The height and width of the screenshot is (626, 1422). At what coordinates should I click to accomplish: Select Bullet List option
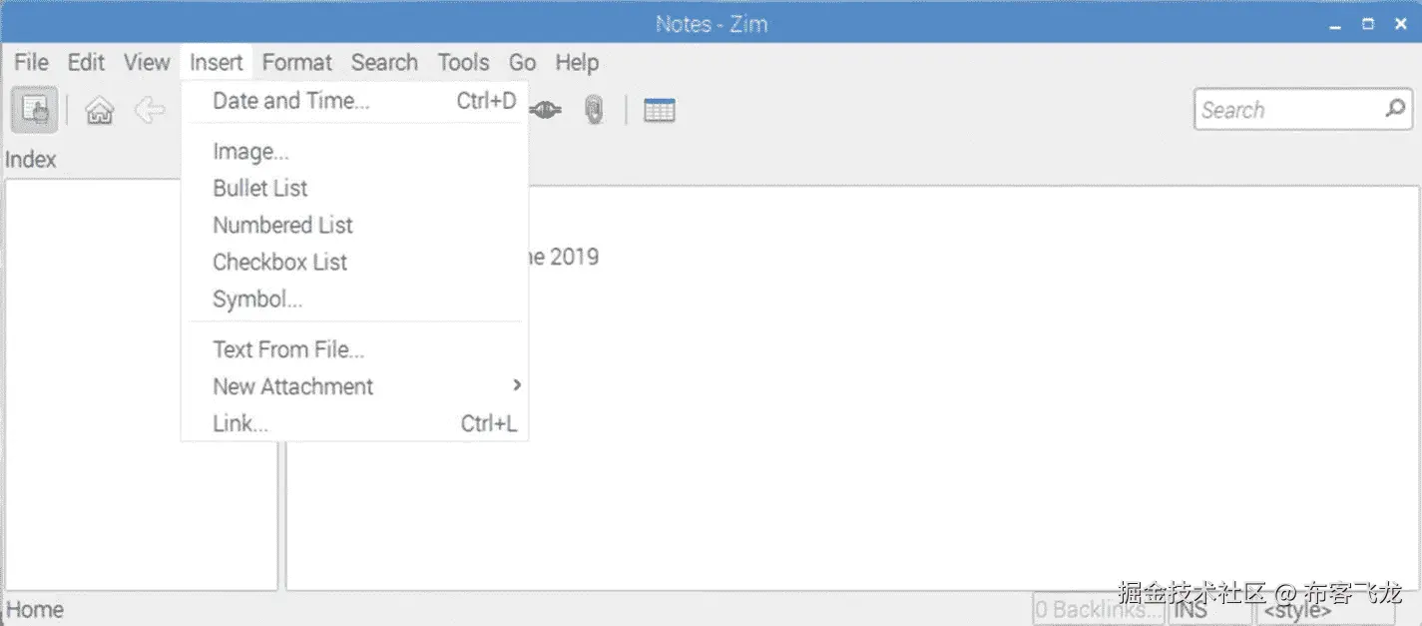point(259,189)
